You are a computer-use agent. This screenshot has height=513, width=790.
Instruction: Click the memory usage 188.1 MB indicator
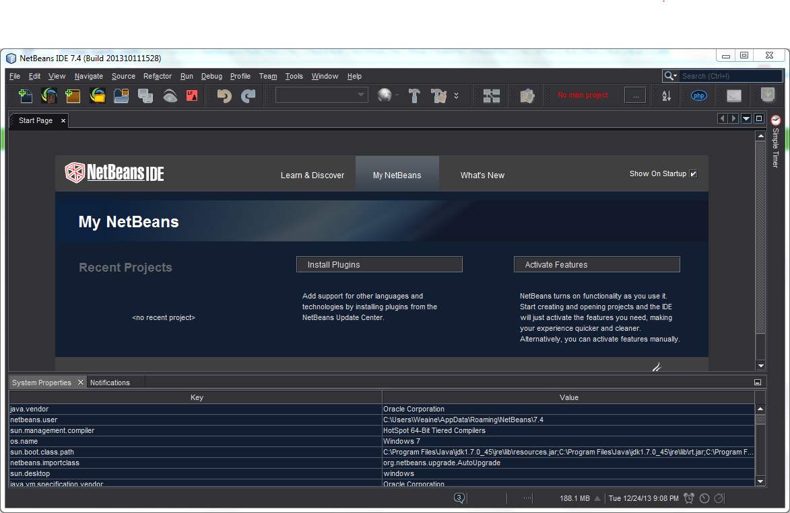[574, 498]
